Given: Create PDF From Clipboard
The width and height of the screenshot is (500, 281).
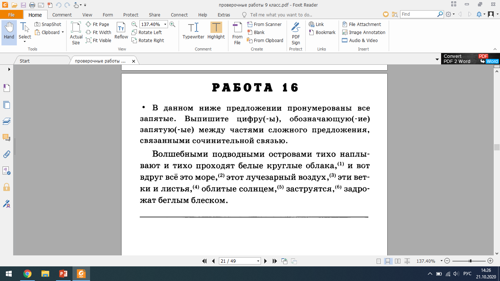Looking at the screenshot, I should (265, 40).
